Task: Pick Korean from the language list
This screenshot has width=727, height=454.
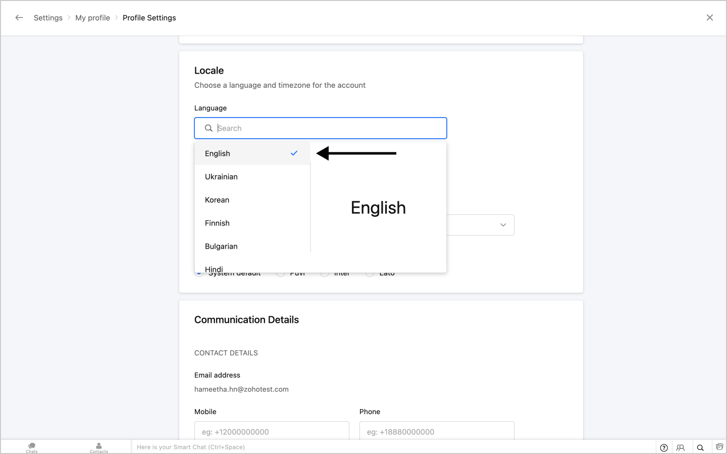Action: point(217,200)
